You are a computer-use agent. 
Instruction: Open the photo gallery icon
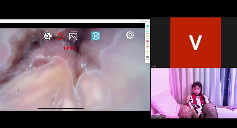(74, 36)
